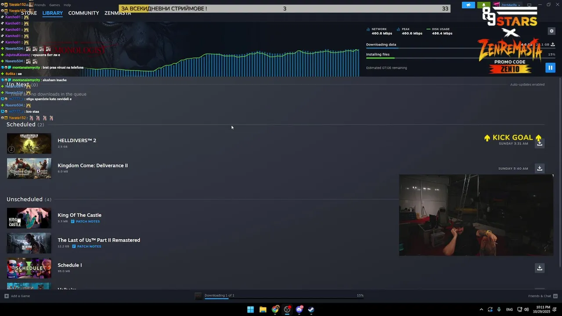
Task: Click the Kingdom Come: Deliverance II title
Action: point(93,165)
